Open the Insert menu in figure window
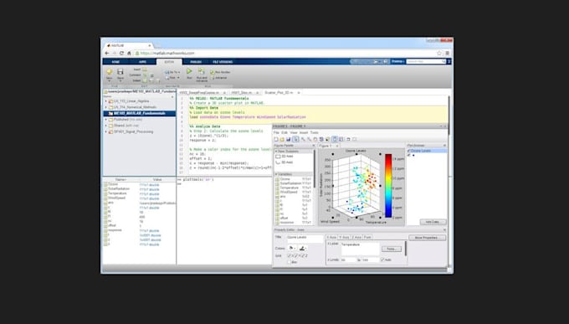 (x=304, y=133)
